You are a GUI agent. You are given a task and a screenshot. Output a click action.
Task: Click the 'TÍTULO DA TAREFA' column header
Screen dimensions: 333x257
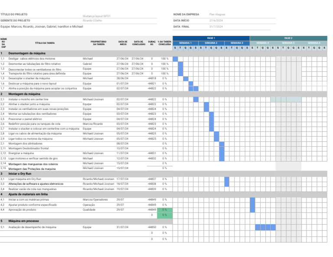pyautogui.click(x=45, y=43)
